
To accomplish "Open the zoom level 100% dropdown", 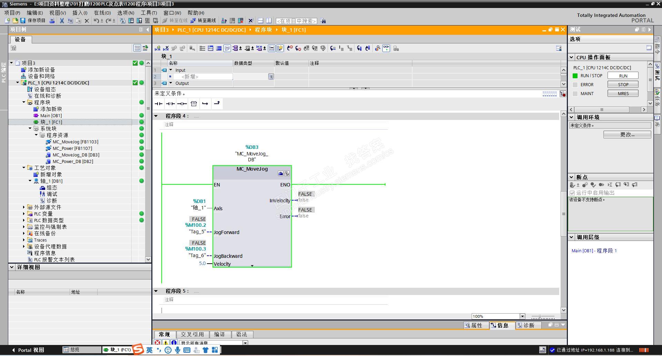I will [x=522, y=316].
